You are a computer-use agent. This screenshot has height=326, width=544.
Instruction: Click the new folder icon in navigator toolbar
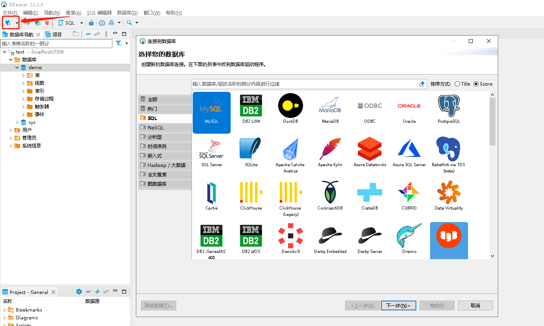(76, 34)
